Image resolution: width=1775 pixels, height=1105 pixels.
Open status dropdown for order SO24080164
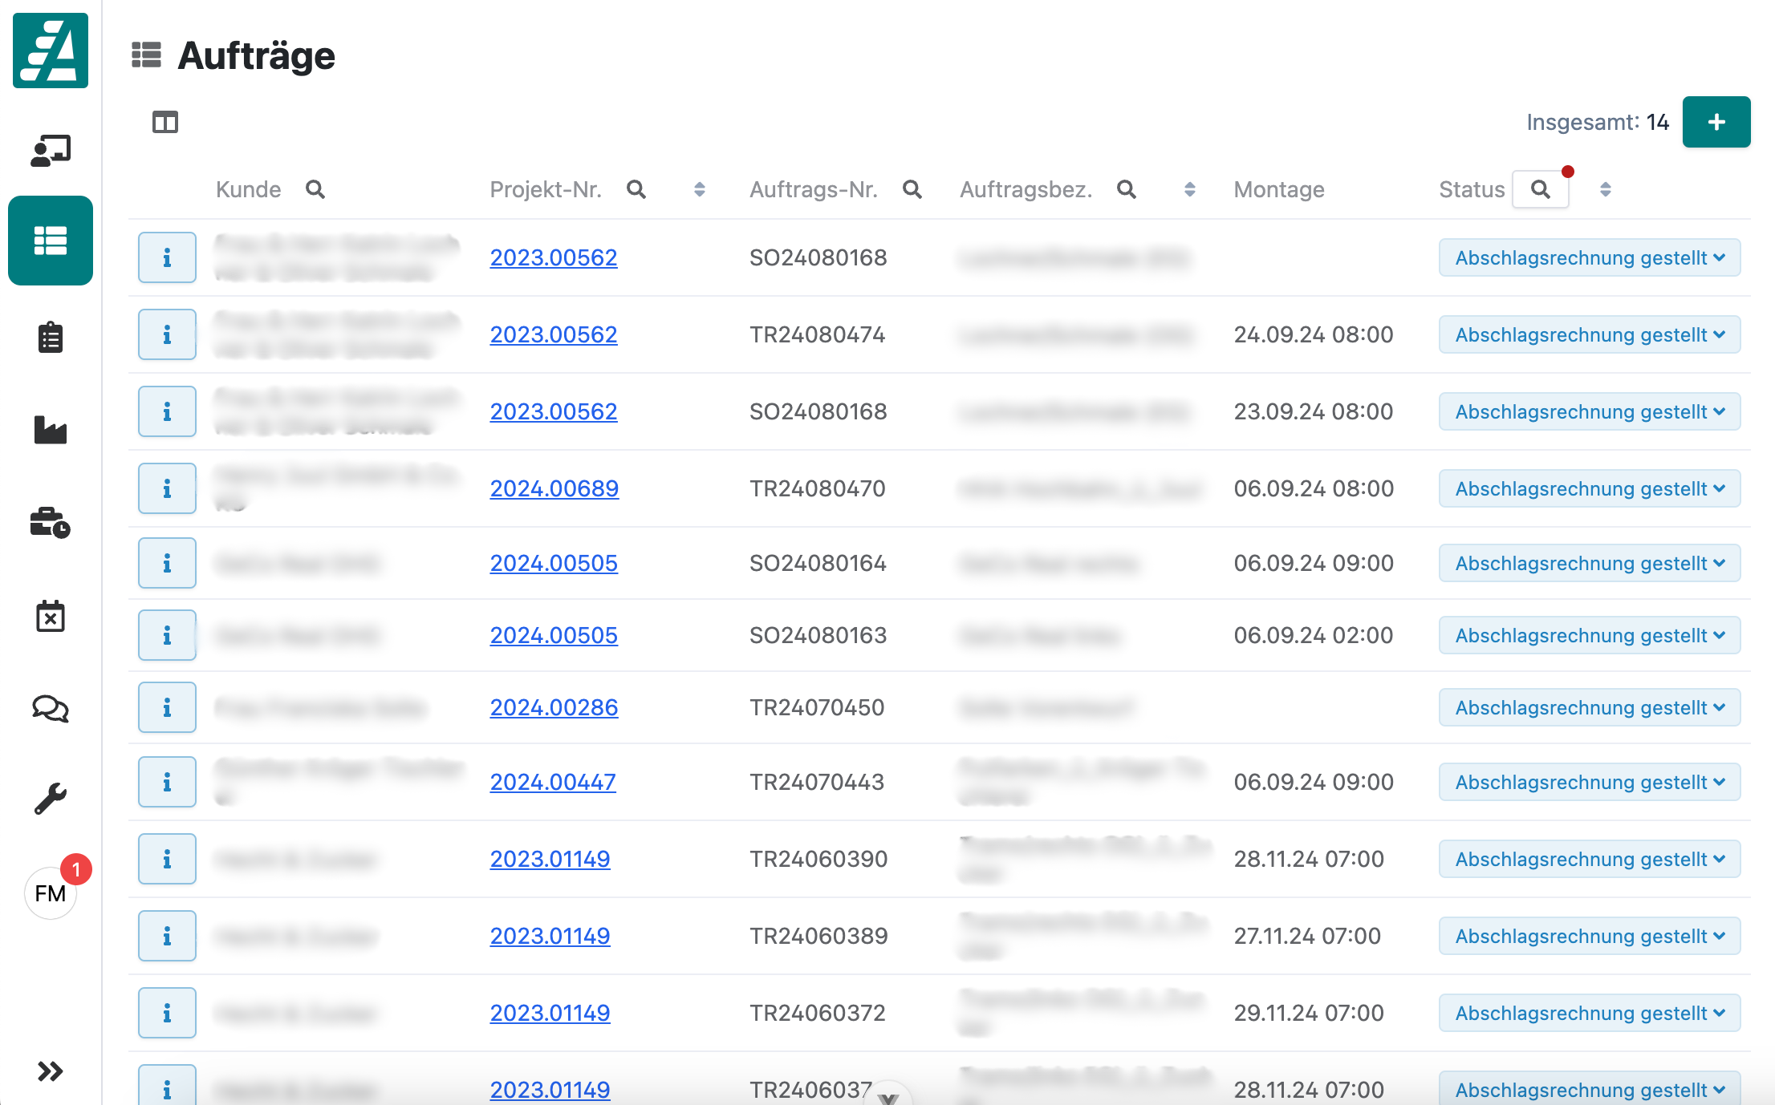[1589, 563]
